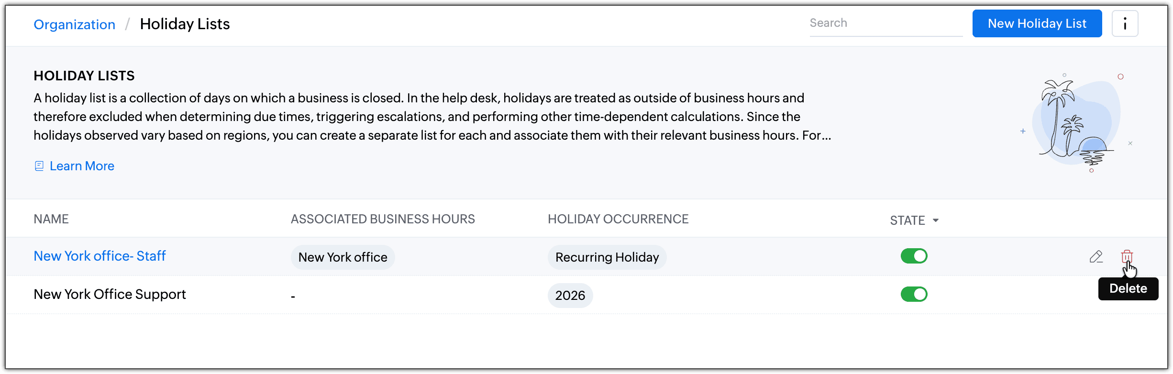The height and width of the screenshot is (374, 1173).
Task: Click the State column header
Action: pyautogui.click(x=907, y=220)
